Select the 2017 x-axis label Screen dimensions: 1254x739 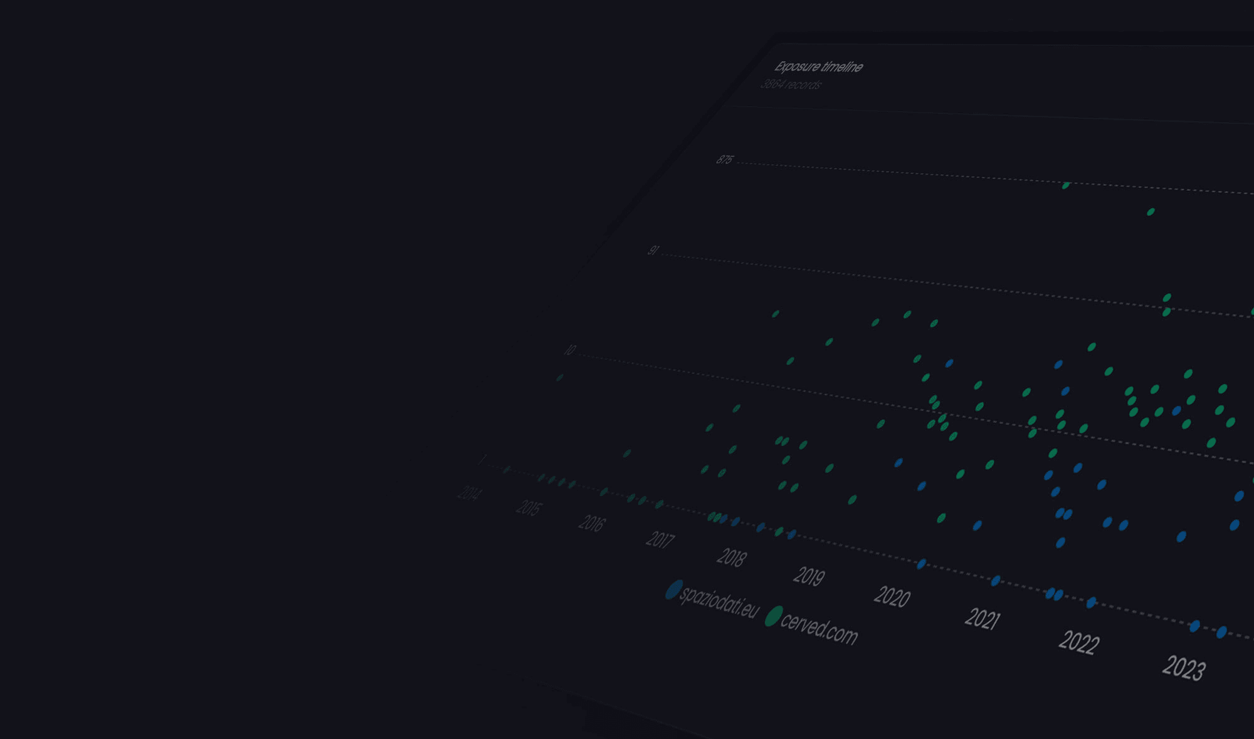660,539
